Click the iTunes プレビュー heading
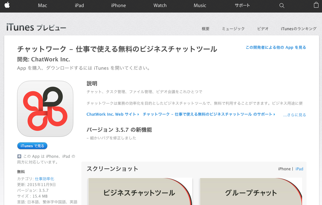The height and width of the screenshot is (205, 322). click(36, 27)
